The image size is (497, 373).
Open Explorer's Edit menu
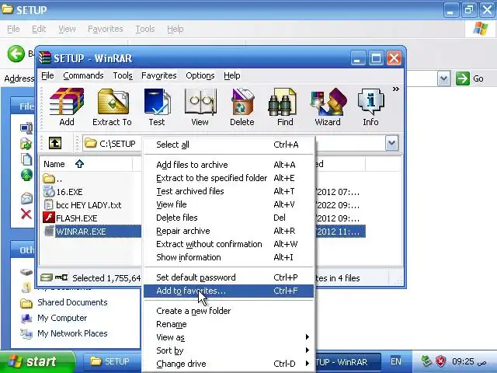coord(39,30)
